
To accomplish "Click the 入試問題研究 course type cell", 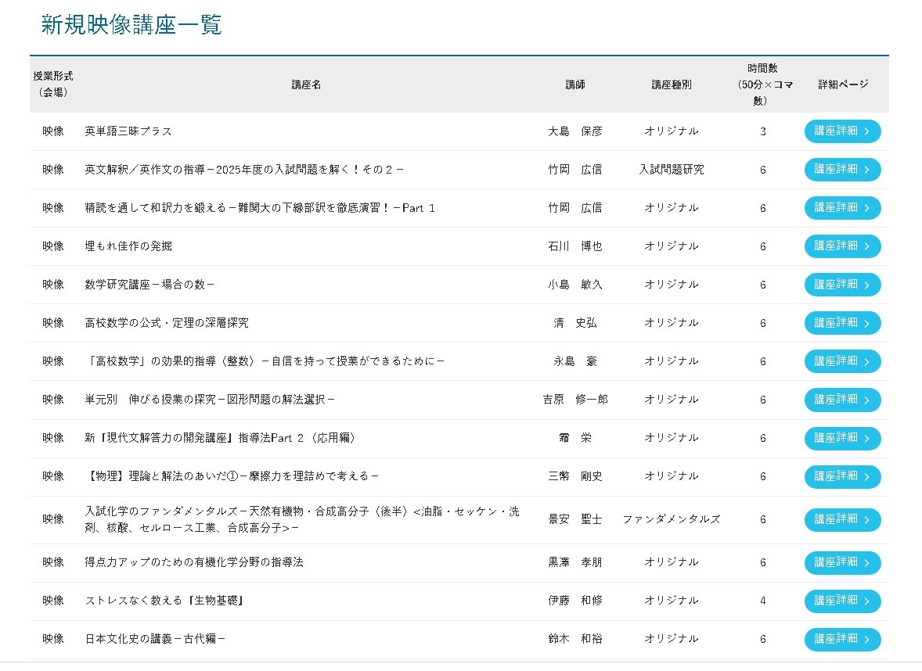I will (671, 169).
